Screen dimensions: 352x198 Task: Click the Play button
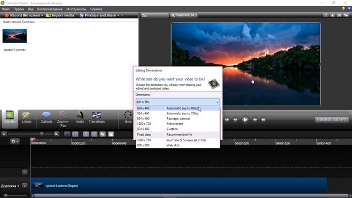[245, 120]
